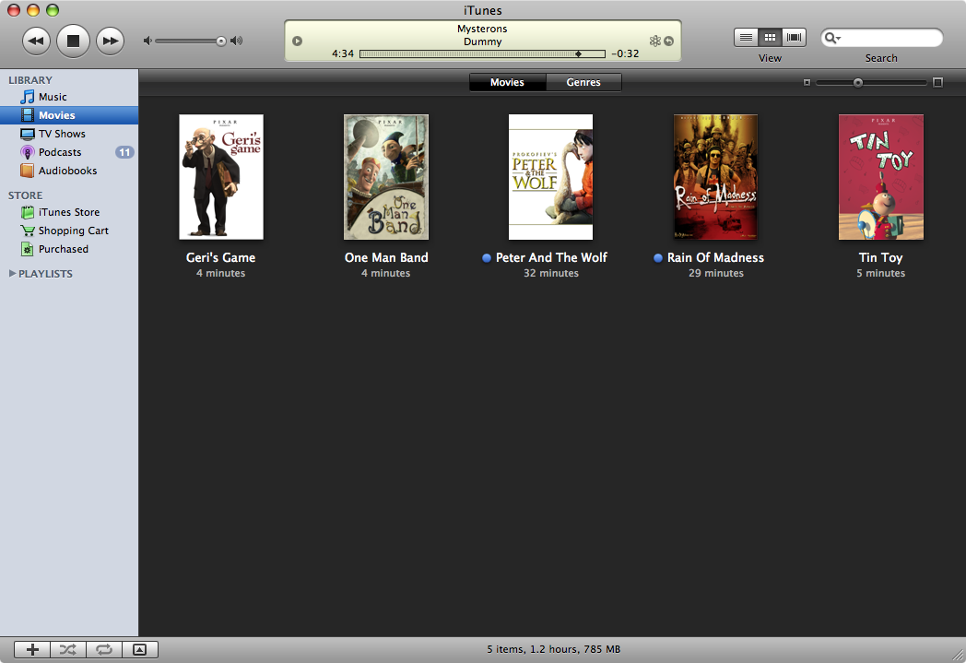This screenshot has width=966, height=663.
Task: Select One Man Band poster
Action: (386, 177)
